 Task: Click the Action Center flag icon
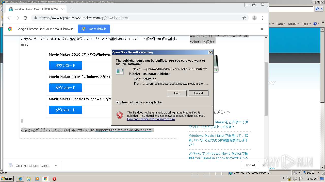[x=301, y=179]
